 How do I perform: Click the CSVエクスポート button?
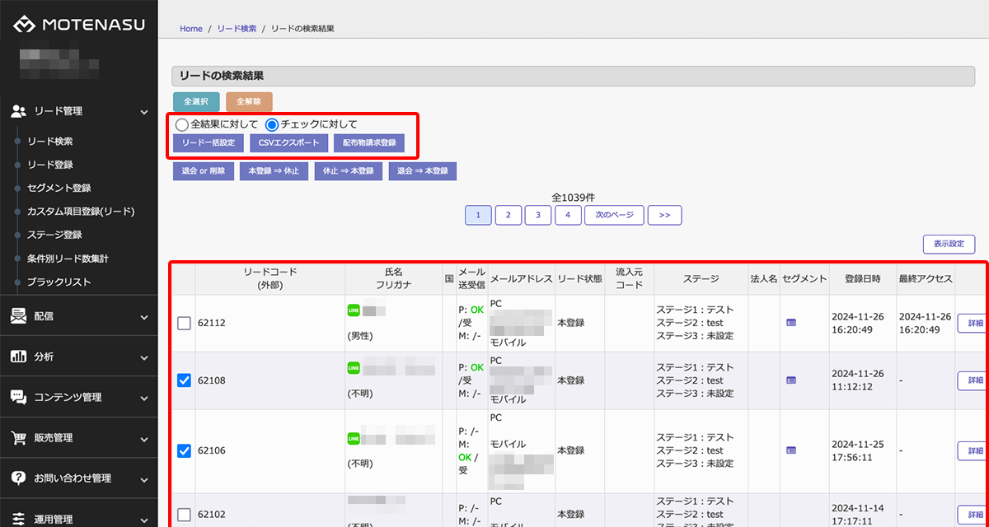(288, 143)
